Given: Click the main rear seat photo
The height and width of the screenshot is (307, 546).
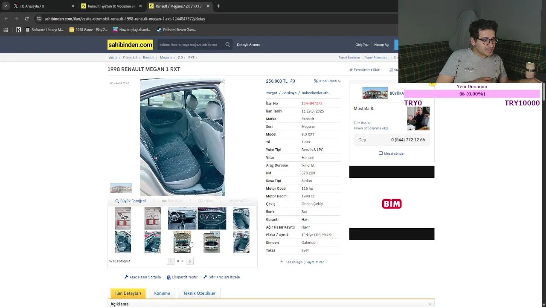Looking at the screenshot, I should 182,137.
